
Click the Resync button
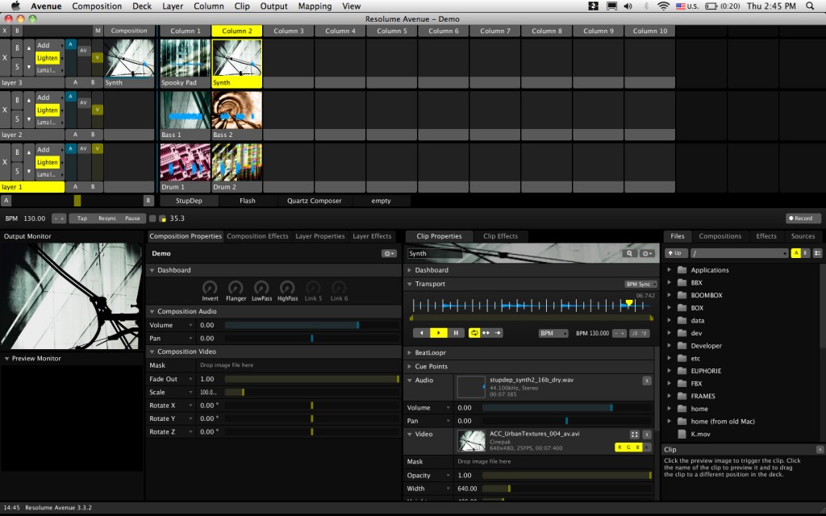107,218
